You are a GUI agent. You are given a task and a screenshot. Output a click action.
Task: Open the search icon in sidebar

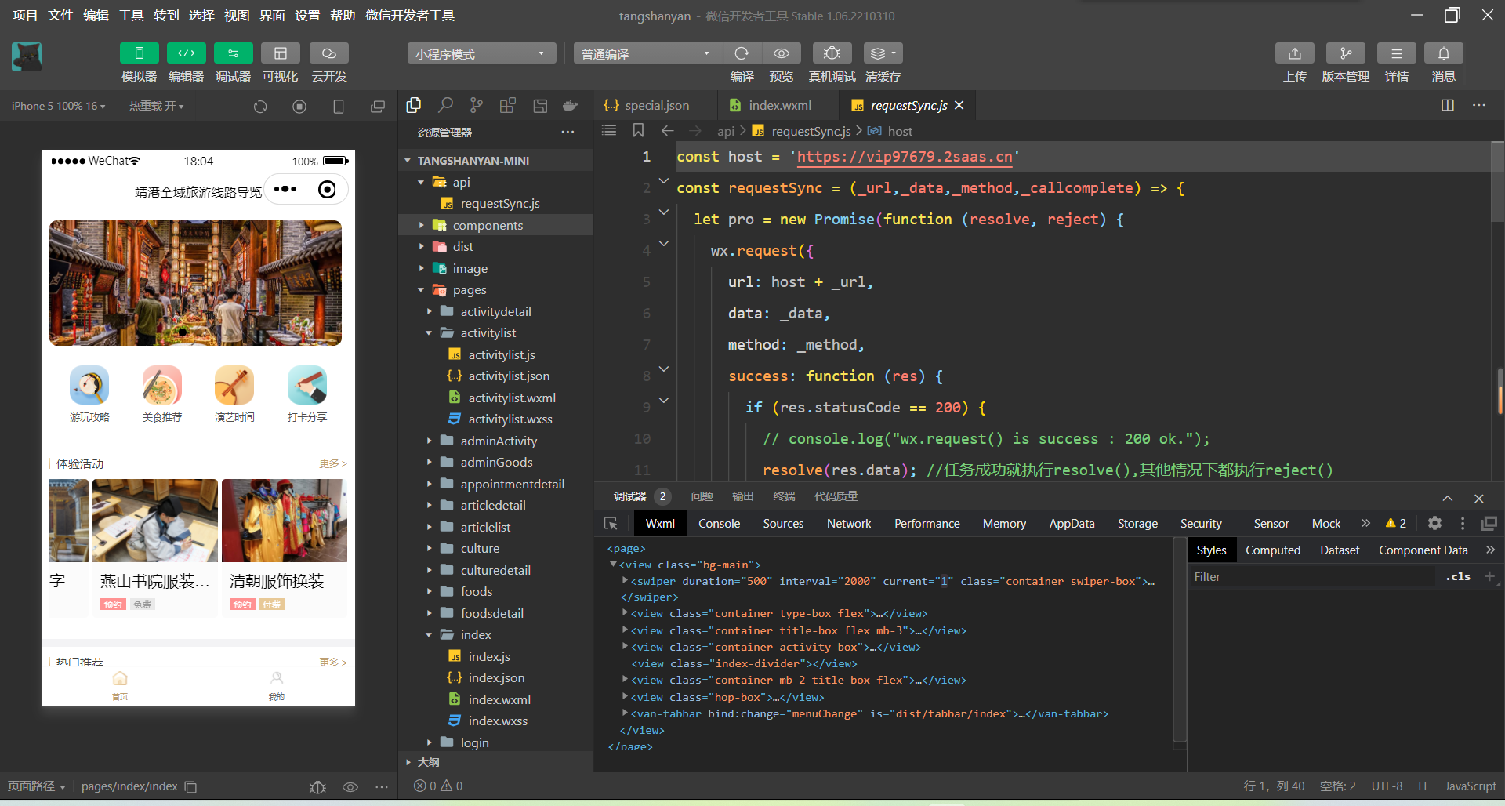[x=445, y=105]
